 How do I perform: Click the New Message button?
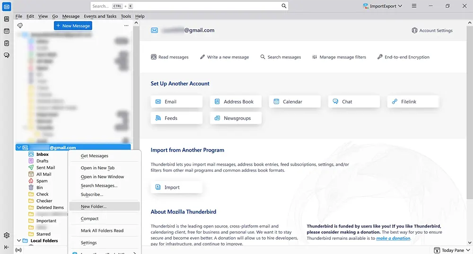tap(73, 25)
